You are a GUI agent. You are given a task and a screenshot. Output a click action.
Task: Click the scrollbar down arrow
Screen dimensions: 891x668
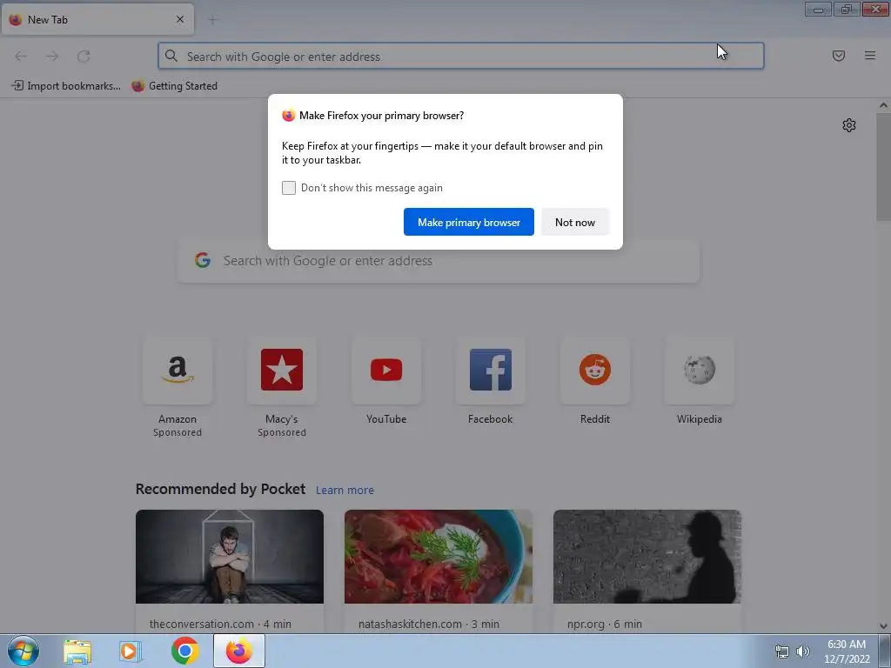pyautogui.click(x=883, y=626)
